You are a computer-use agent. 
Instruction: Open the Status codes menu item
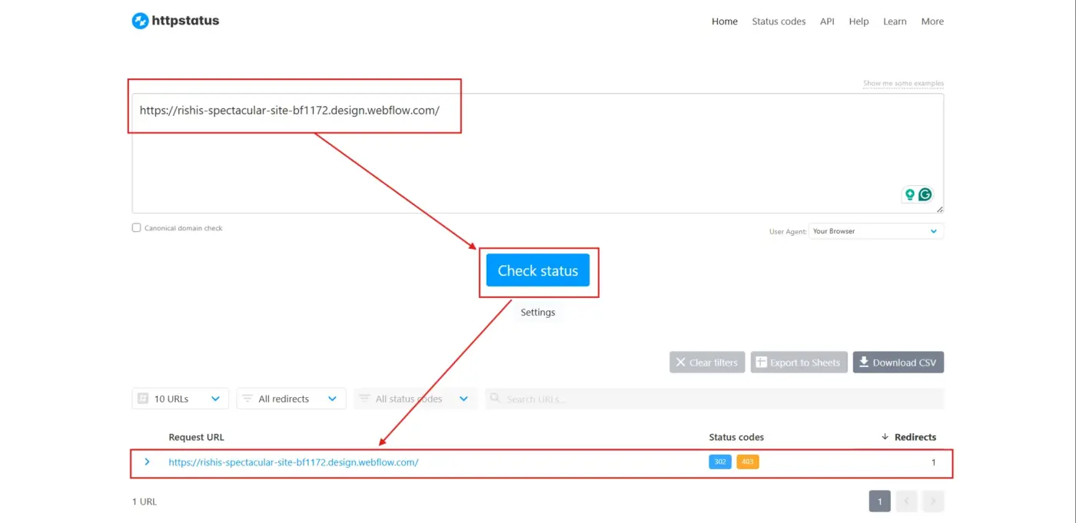click(x=779, y=22)
